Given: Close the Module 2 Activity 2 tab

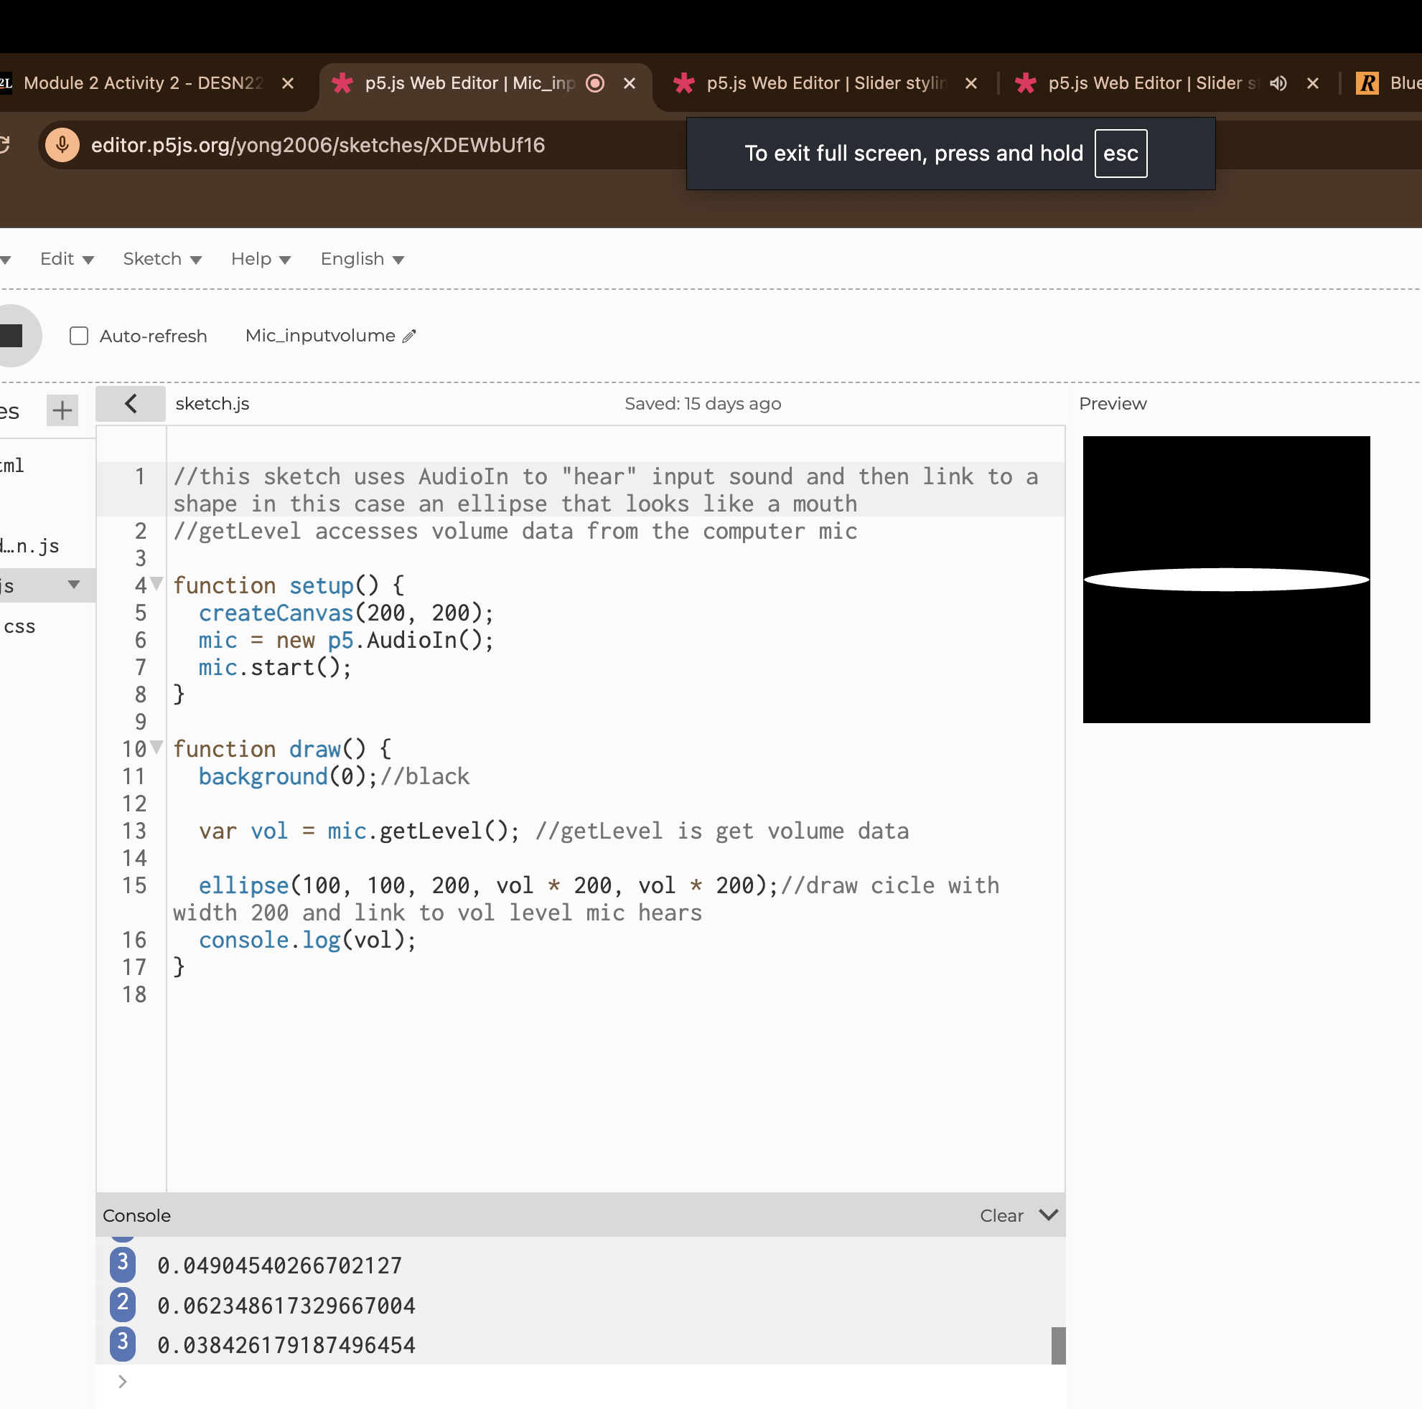Looking at the screenshot, I should point(288,83).
